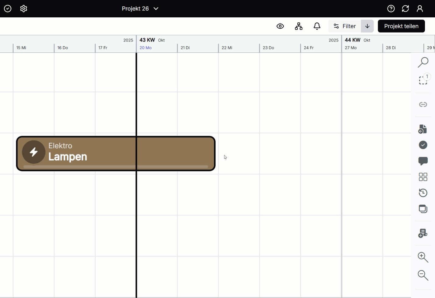Image resolution: width=435 pixels, height=298 pixels.
Task: Open the user account icon
Action: click(420, 9)
